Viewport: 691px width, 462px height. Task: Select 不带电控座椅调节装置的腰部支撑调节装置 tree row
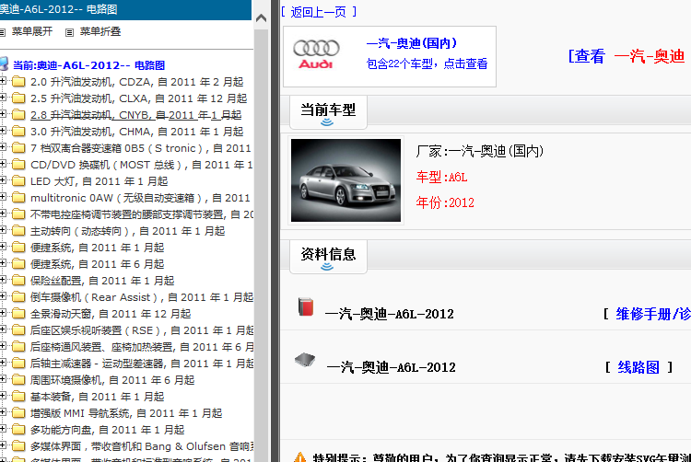(x=142, y=214)
